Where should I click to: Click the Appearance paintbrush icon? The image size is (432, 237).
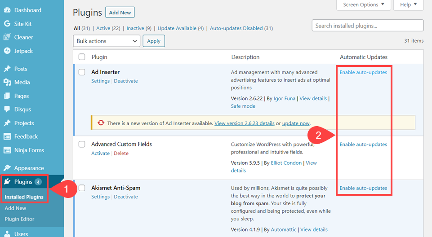click(7, 168)
